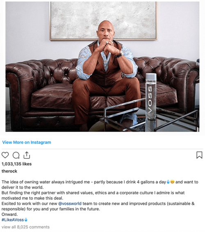The width and height of the screenshot is (205, 232).
Task: Click the man sitting on the couch
Action: [107, 74]
